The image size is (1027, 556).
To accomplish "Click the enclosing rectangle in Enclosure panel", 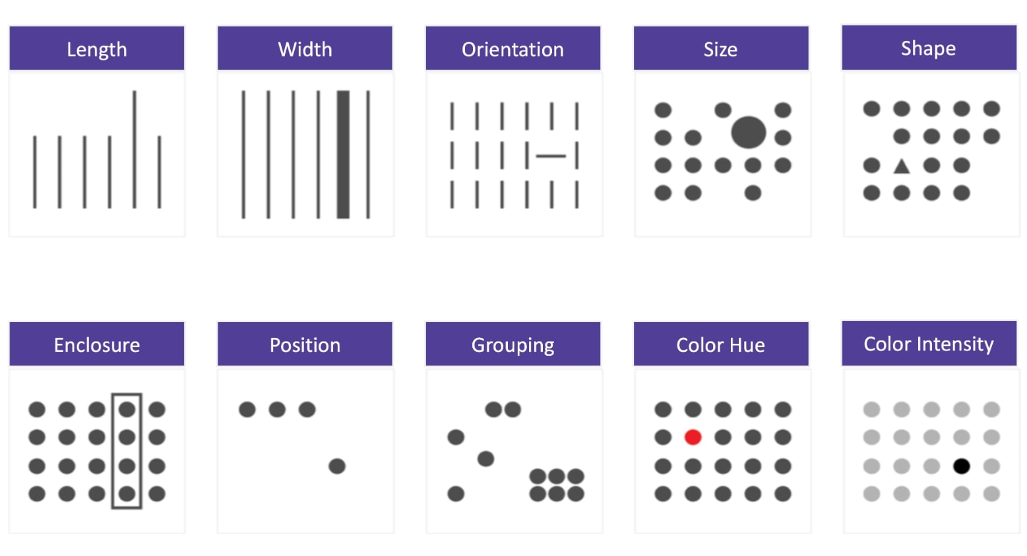I will 127,451.
